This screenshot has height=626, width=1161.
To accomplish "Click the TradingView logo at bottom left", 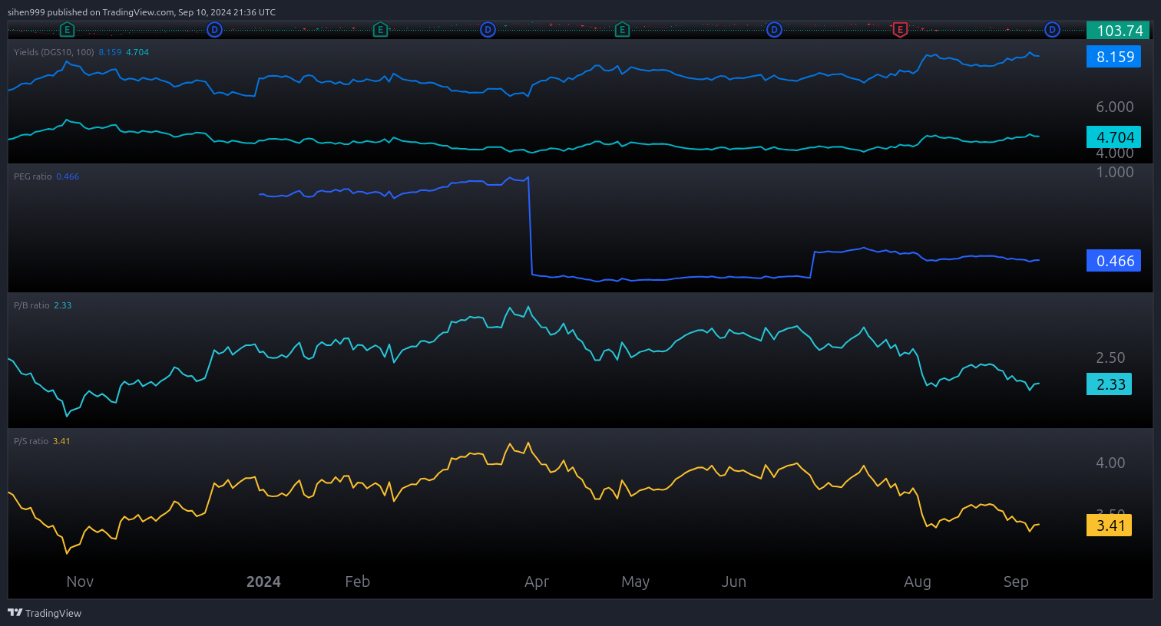I will click(x=45, y=613).
